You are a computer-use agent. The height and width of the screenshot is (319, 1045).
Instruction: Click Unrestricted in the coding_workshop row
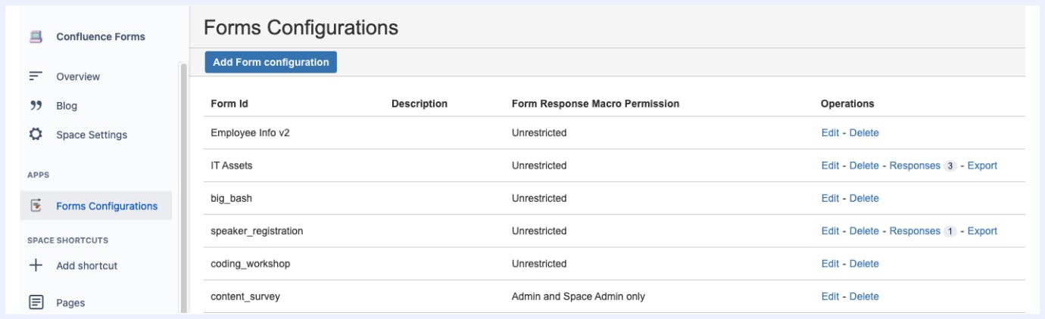click(x=539, y=264)
